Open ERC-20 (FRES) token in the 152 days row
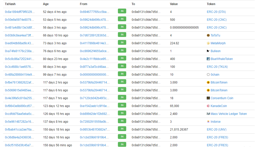Screen dimensions: 258x147 click(x=218, y=137)
